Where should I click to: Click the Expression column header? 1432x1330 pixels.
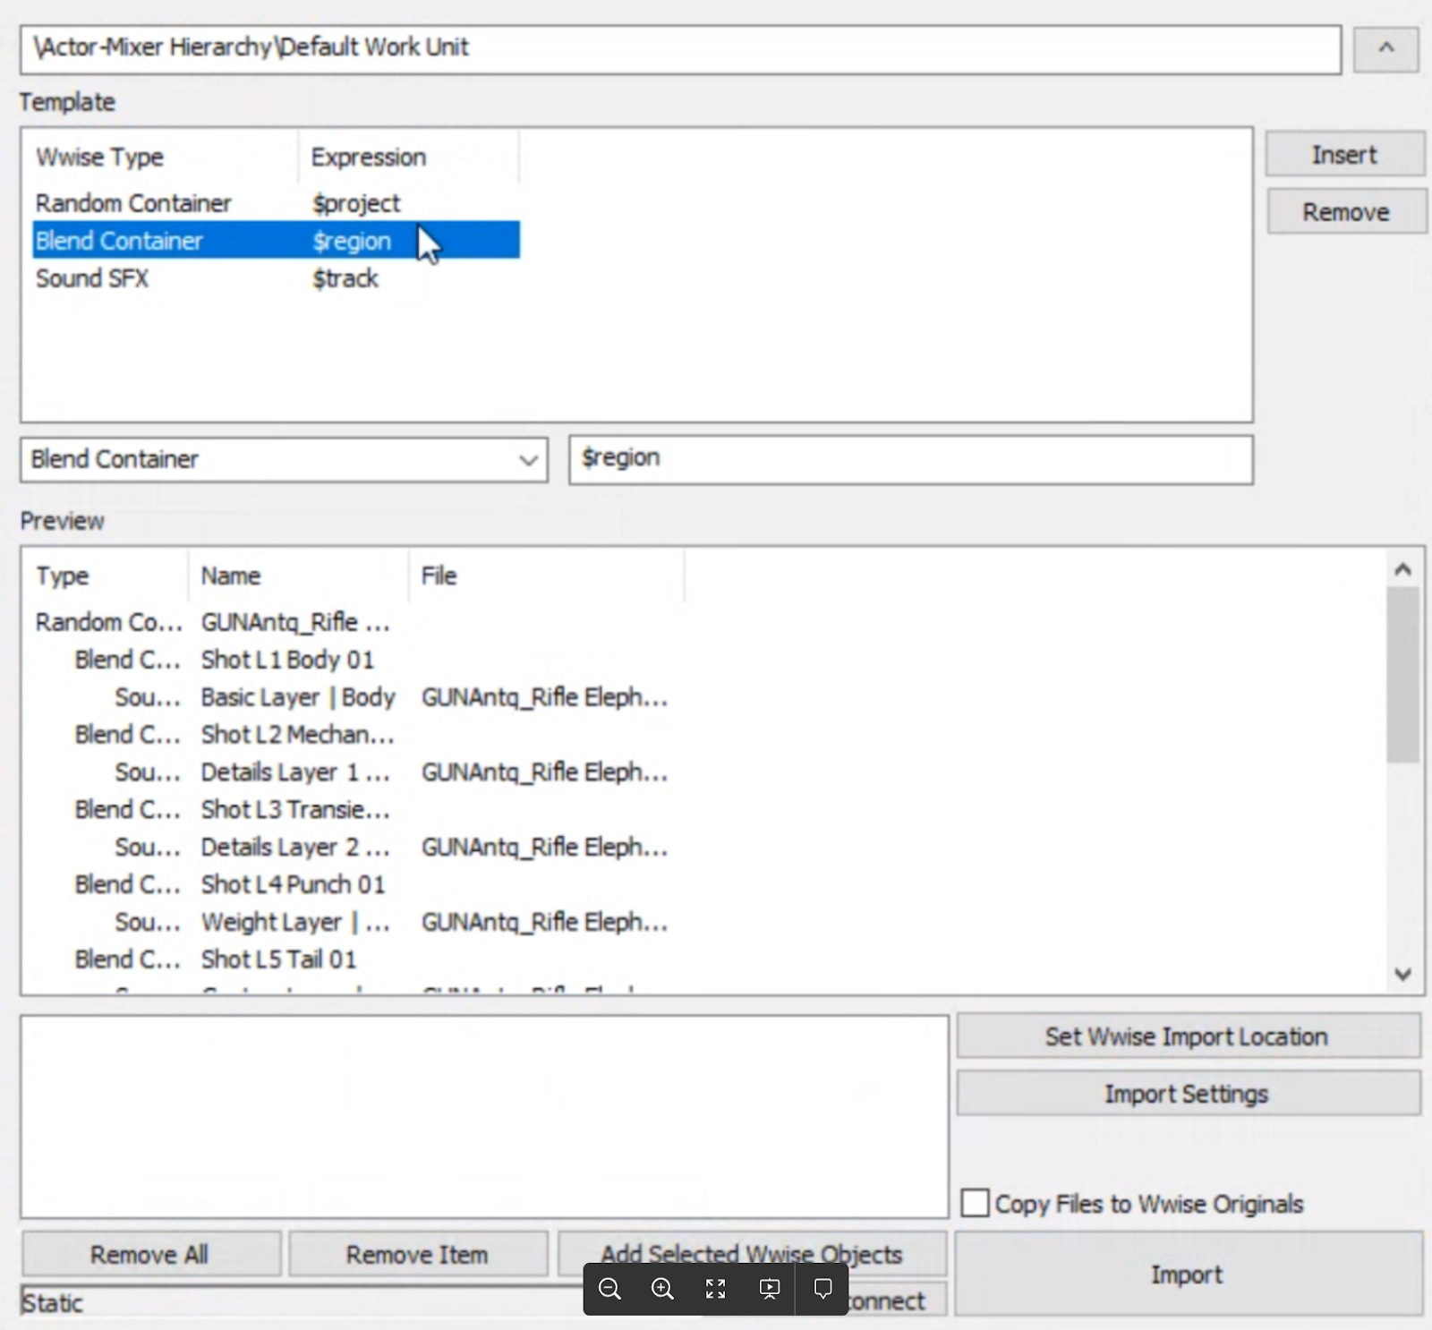click(407, 157)
